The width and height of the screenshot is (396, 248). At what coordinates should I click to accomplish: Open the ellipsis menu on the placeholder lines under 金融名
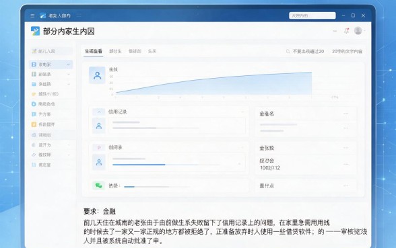[346, 128]
